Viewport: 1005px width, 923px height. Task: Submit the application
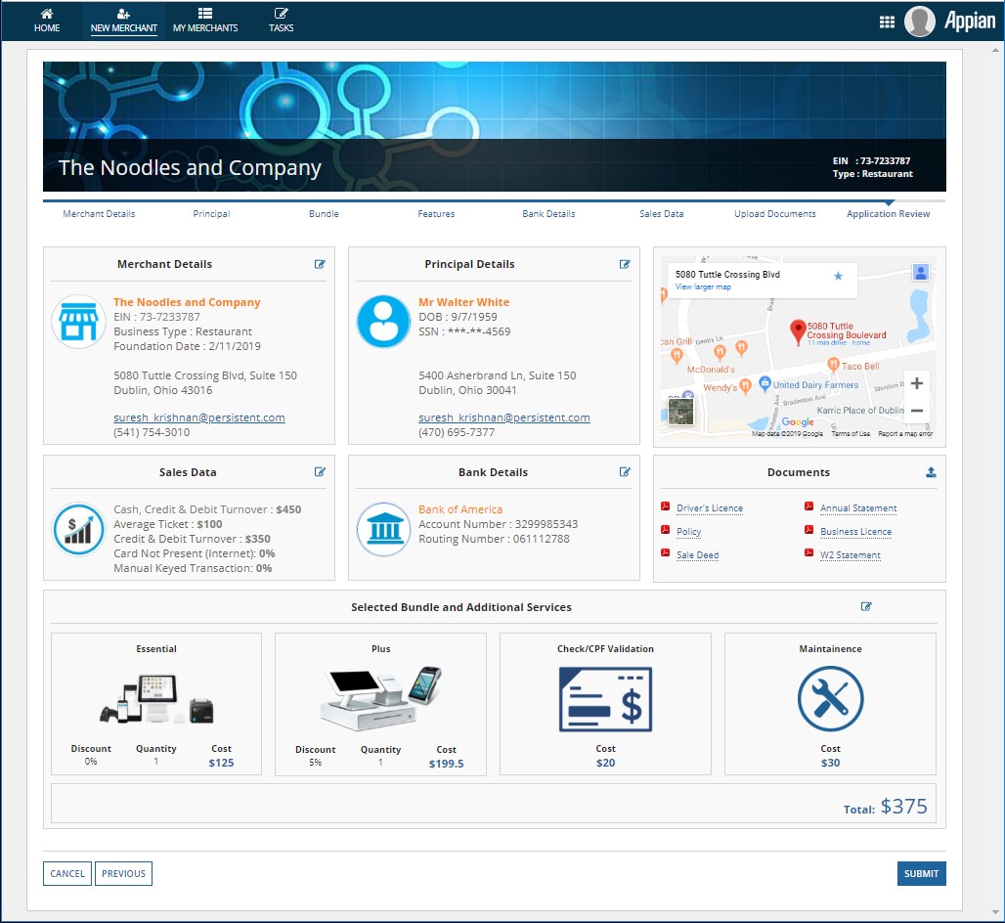pyautogui.click(x=921, y=873)
